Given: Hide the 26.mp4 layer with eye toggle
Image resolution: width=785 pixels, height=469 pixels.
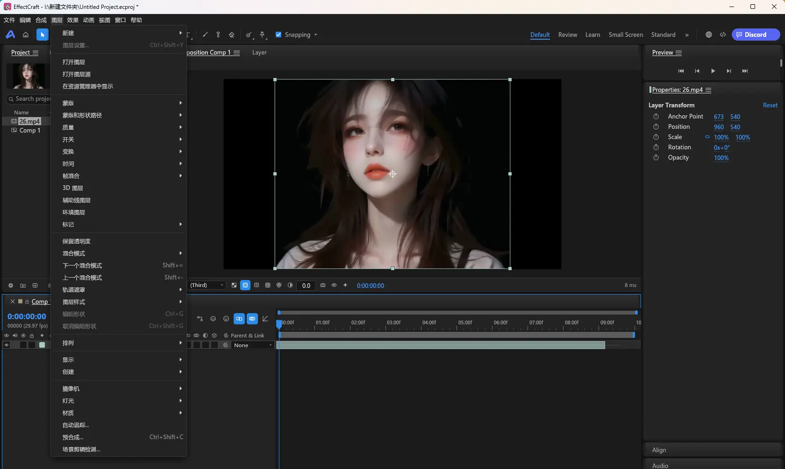Looking at the screenshot, I should coord(7,345).
